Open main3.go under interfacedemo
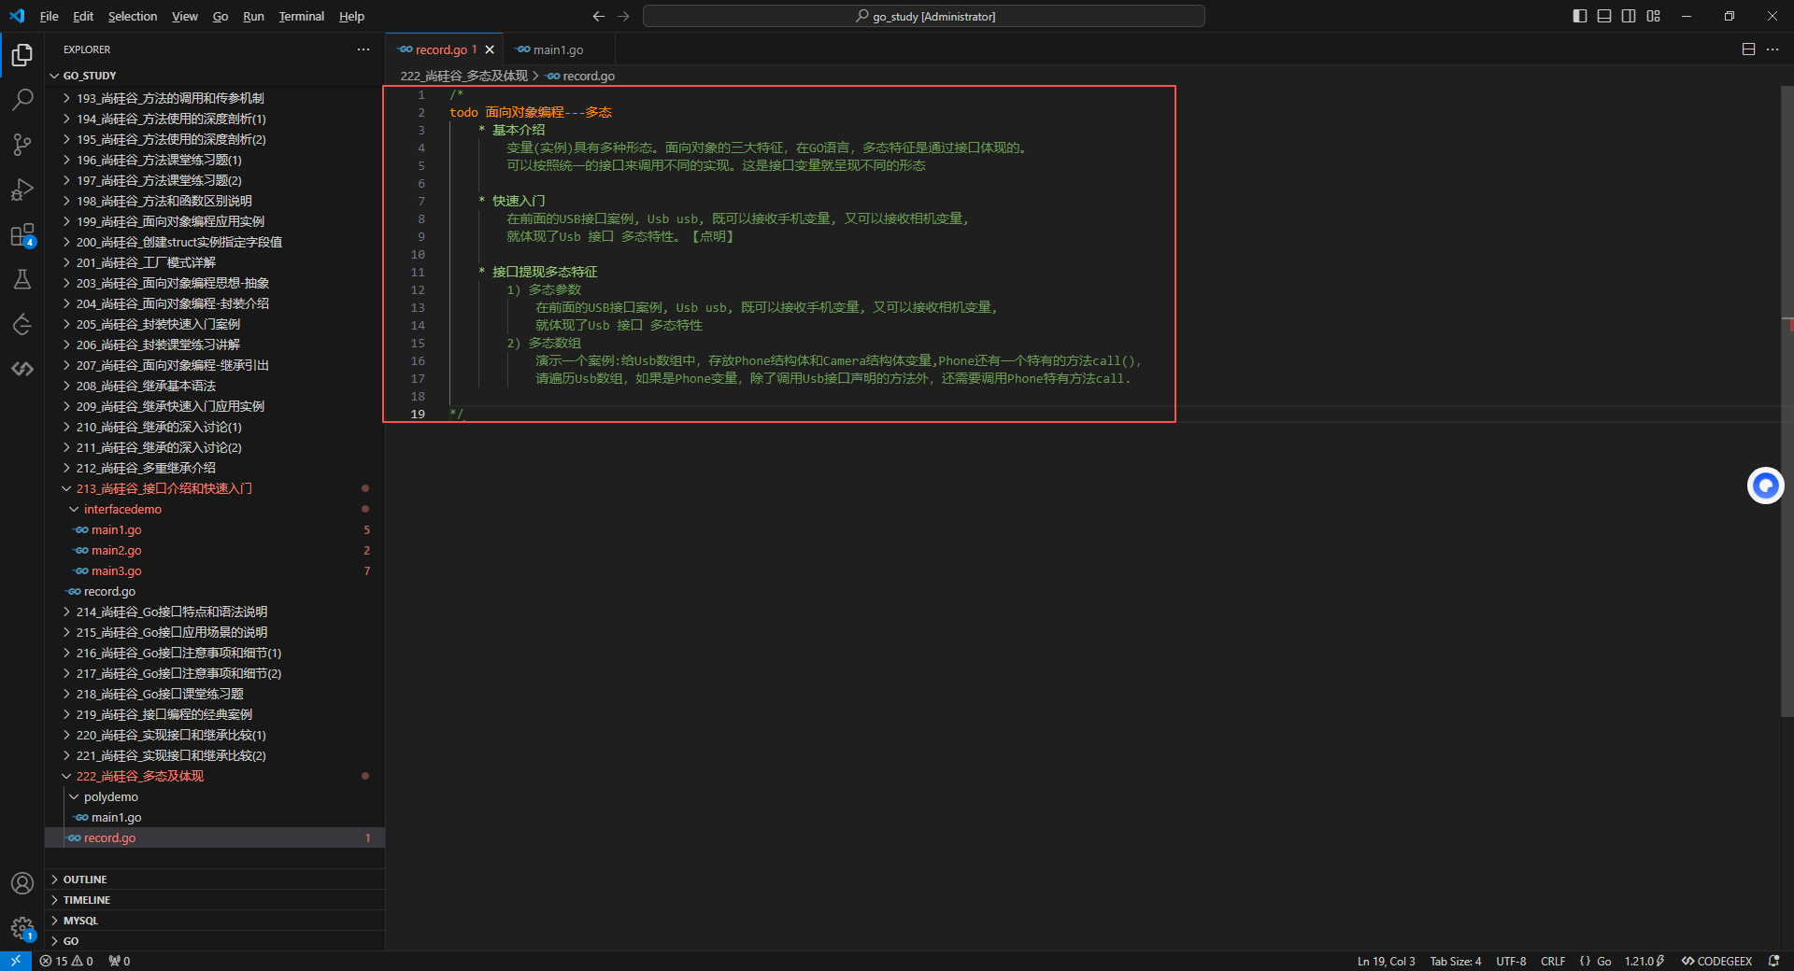The width and height of the screenshot is (1794, 971). click(x=215, y=570)
